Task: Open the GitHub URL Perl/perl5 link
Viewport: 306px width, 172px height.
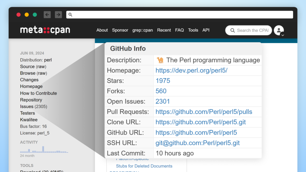Action: coord(196,133)
